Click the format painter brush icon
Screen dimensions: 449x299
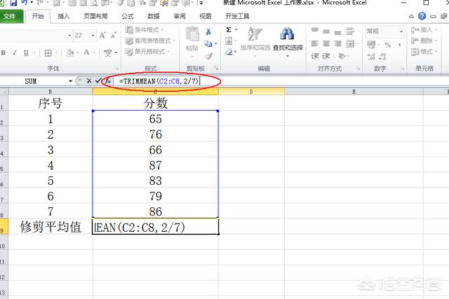pos(209,56)
